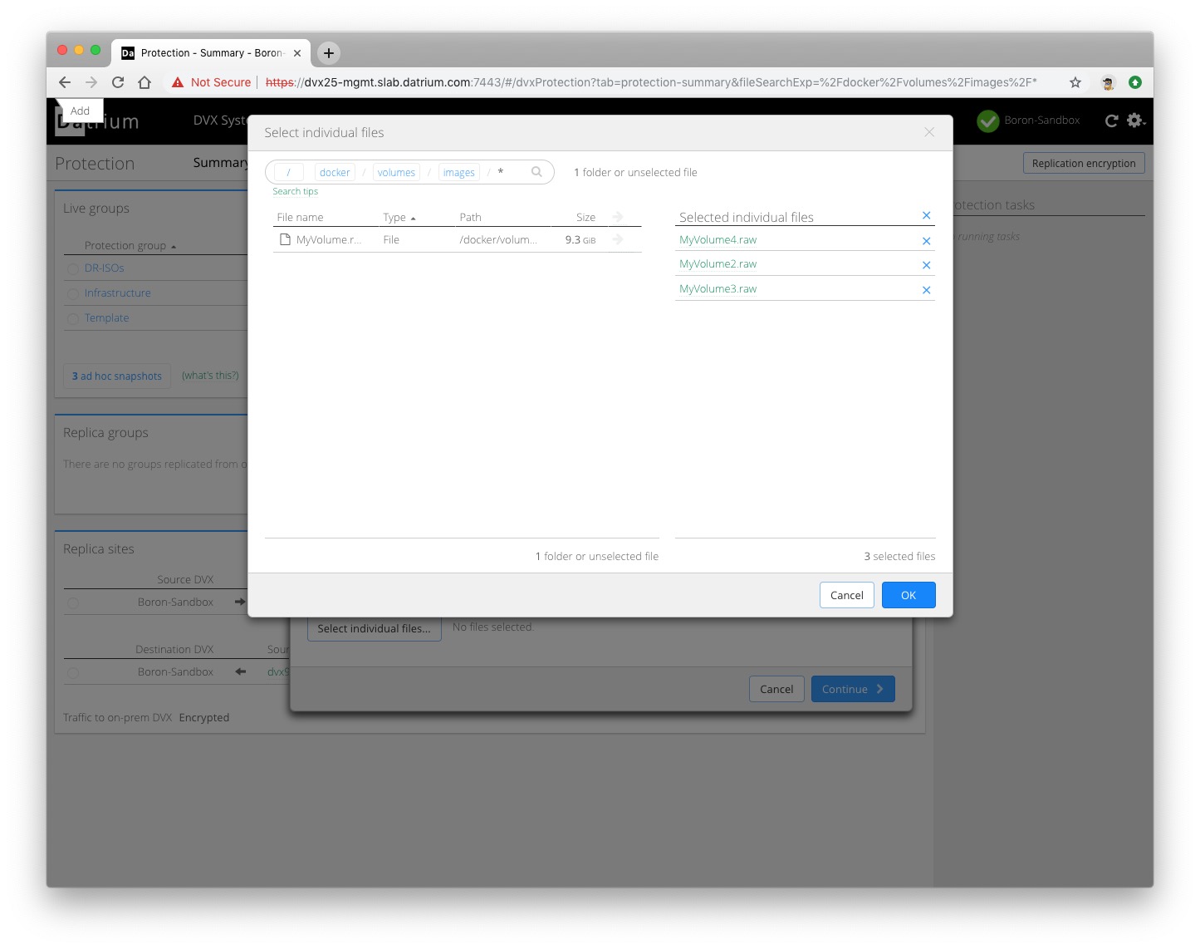Open the DR-ISOs protection group link
The width and height of the screenshot is (1200, 949).
104,268
